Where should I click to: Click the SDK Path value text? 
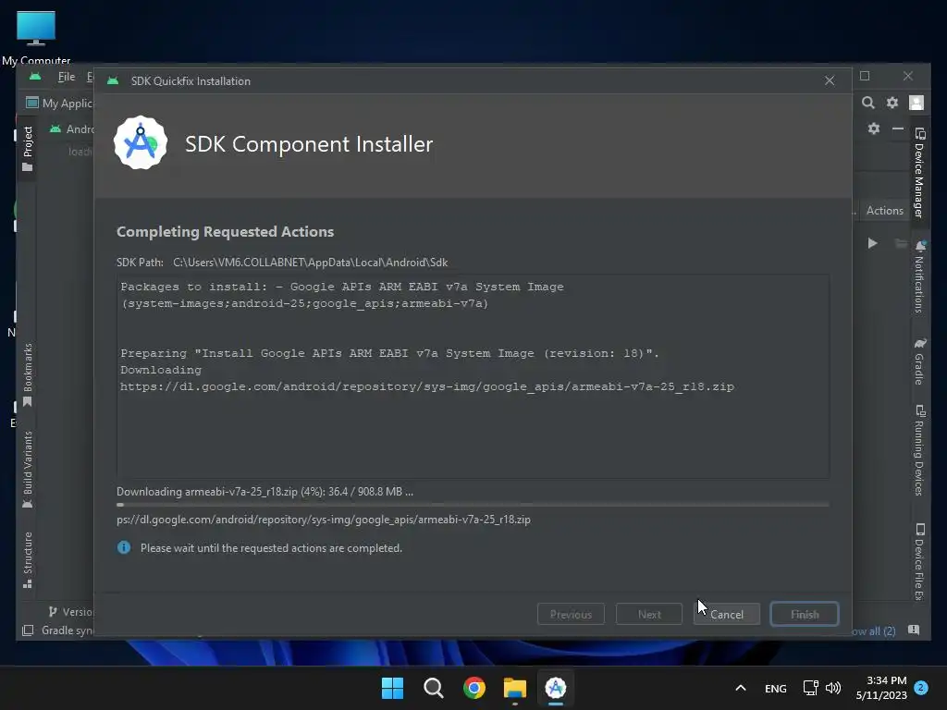tap(311, 263)
